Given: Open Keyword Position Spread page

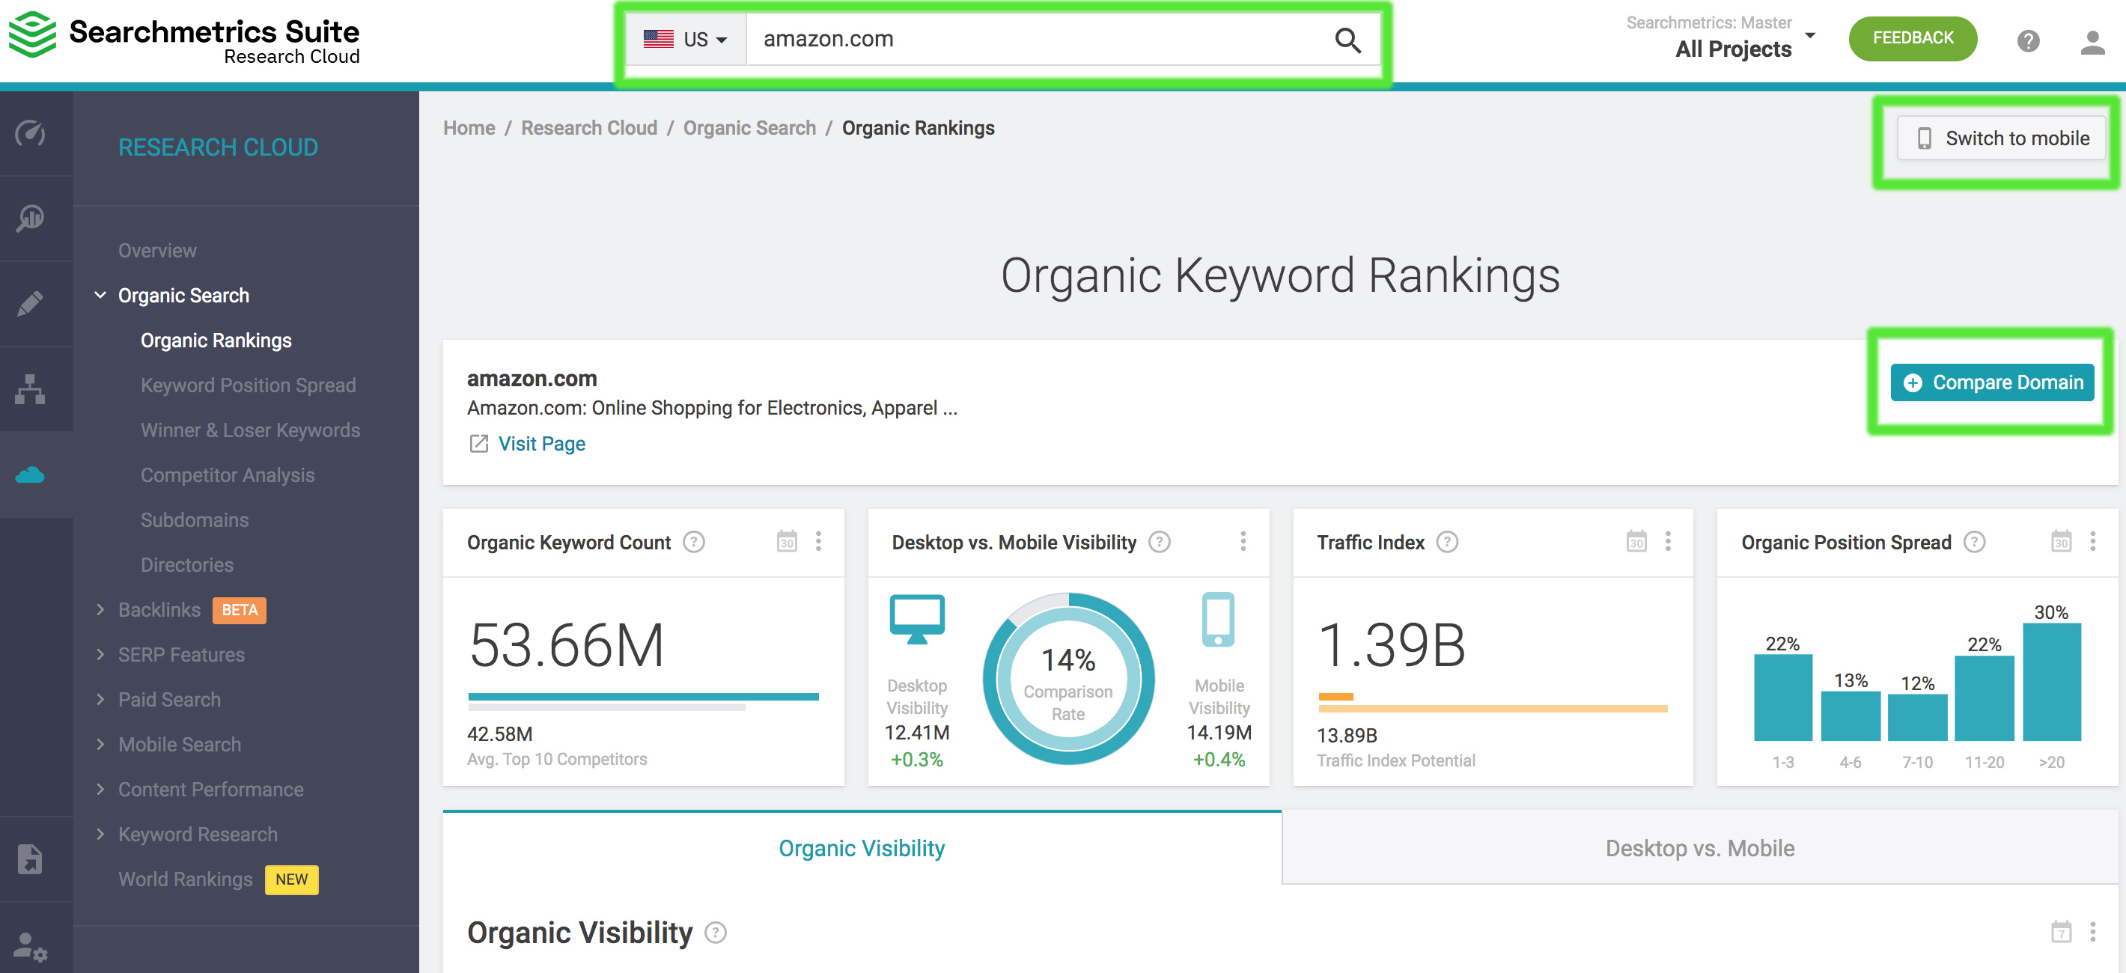Looking at the screenshot, I should point(248,385).
